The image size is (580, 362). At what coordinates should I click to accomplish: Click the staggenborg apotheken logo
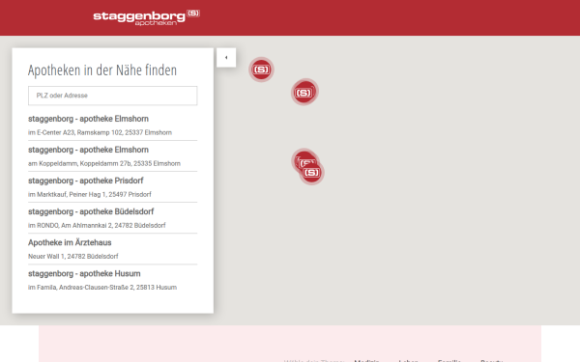[147, 17]
